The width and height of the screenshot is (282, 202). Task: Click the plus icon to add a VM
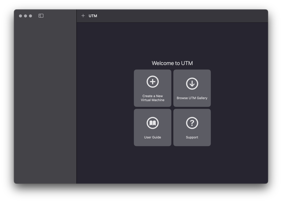pos(83,16)
